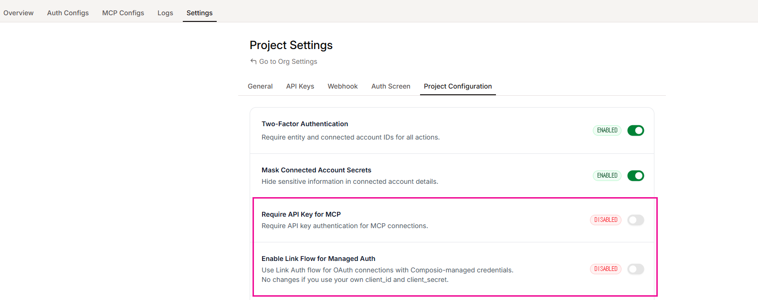Enable the Require API Key for MCP toggle

pyautogui.click(x=635, y=220)
